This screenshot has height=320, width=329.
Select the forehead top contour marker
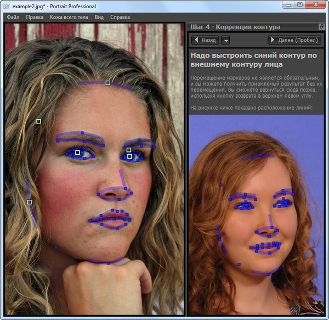point(108,83)
